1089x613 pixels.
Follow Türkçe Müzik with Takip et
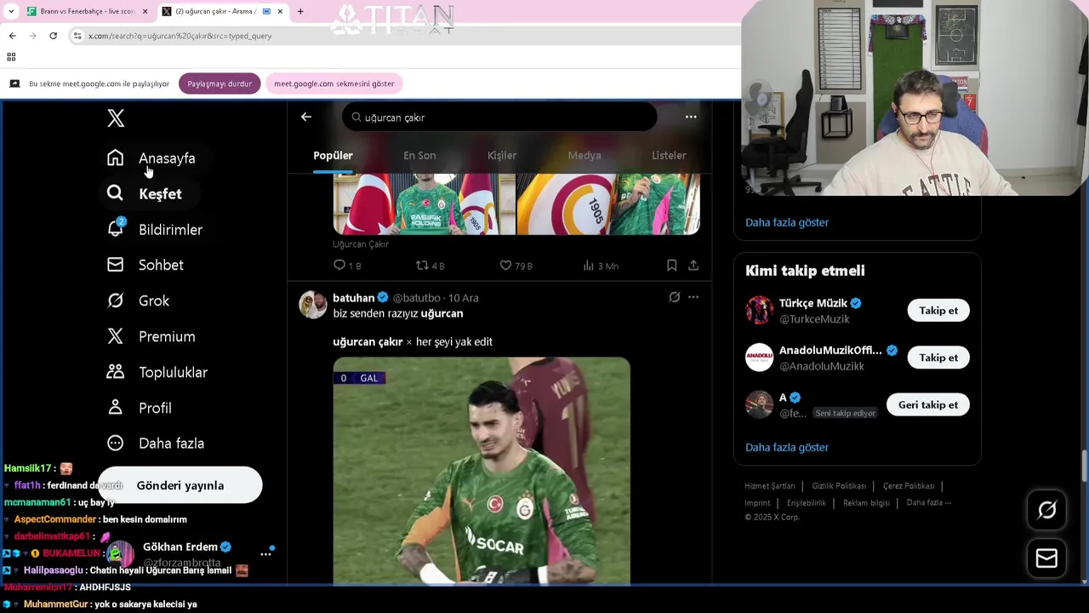(938, 311)
